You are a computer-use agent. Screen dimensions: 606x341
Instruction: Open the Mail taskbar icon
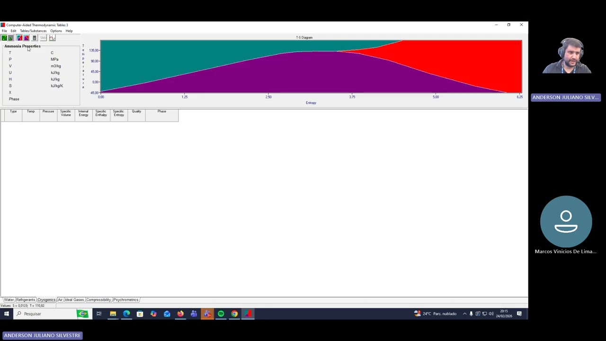tap(167, 314)
